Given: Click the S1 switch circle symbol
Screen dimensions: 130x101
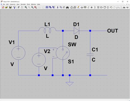Looking at the screenshot, I should click(x=63, y=53).
